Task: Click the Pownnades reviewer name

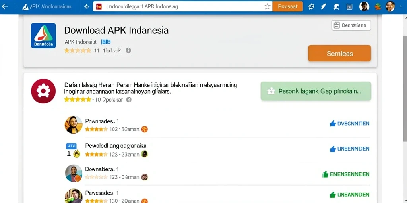Action: point(99,121)
